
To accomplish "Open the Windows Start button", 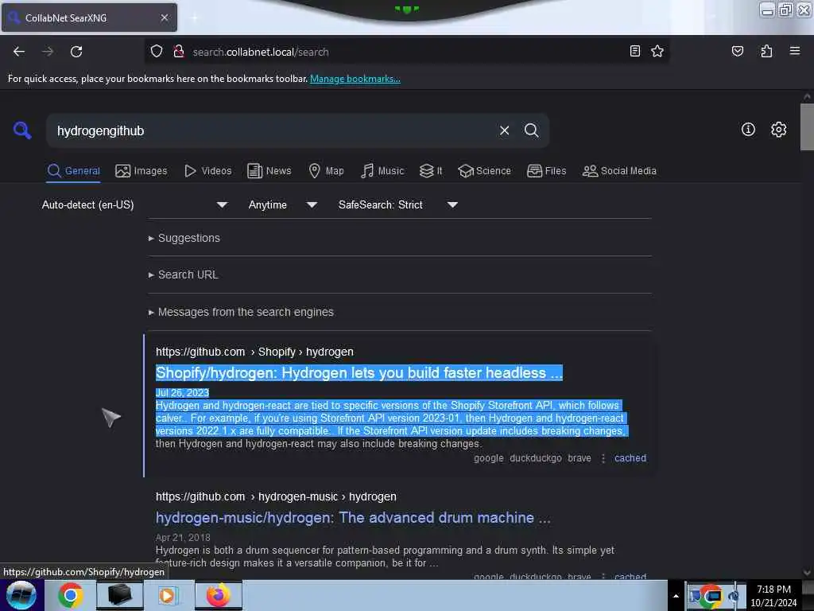I will click(x=21, y=595).
